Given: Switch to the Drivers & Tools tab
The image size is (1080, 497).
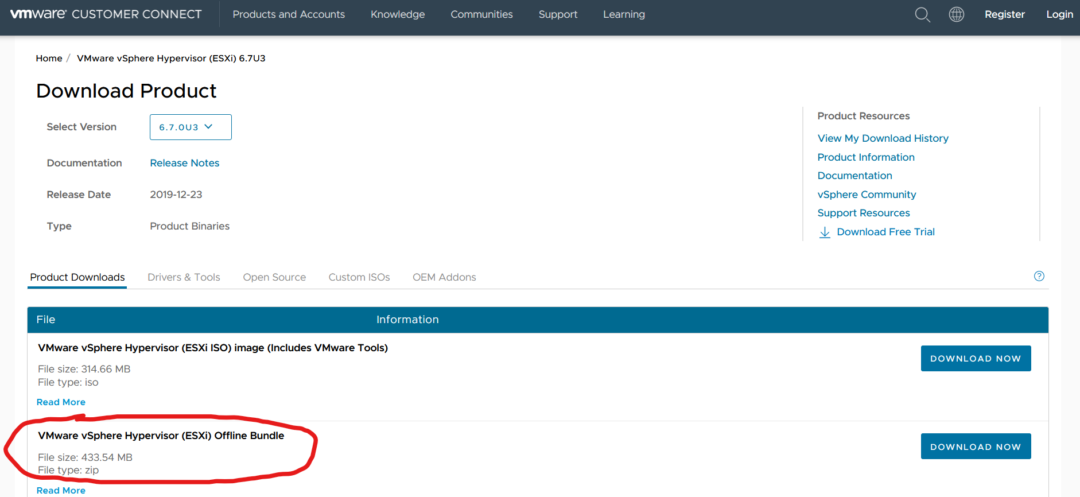Looking at the screenshot, I should (184, 277).
